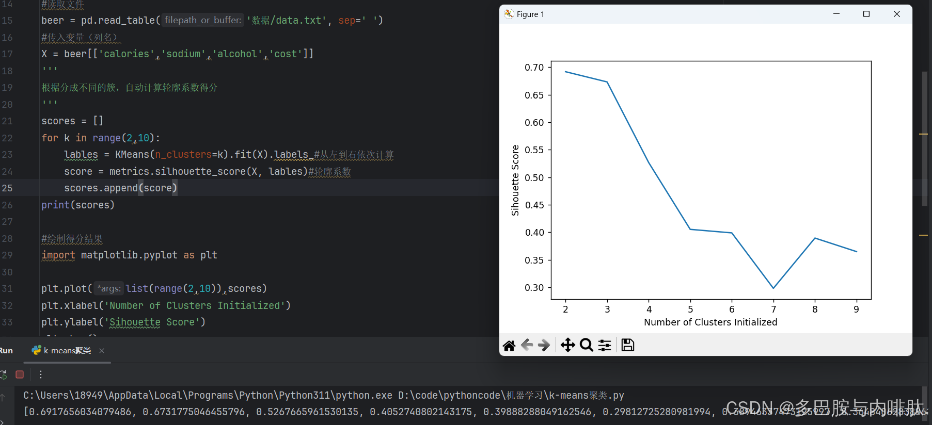Image resolution: width=932 pixels, height=425 pixels.
Task: Click 'scores = []' on line 21
Action: click(72, 121)
